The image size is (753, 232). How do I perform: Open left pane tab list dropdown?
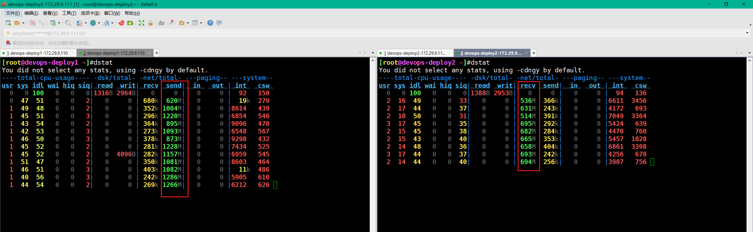[373, 53]
